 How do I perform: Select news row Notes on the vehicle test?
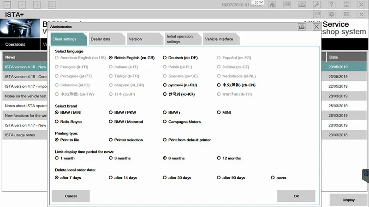(x=25, y=96)
